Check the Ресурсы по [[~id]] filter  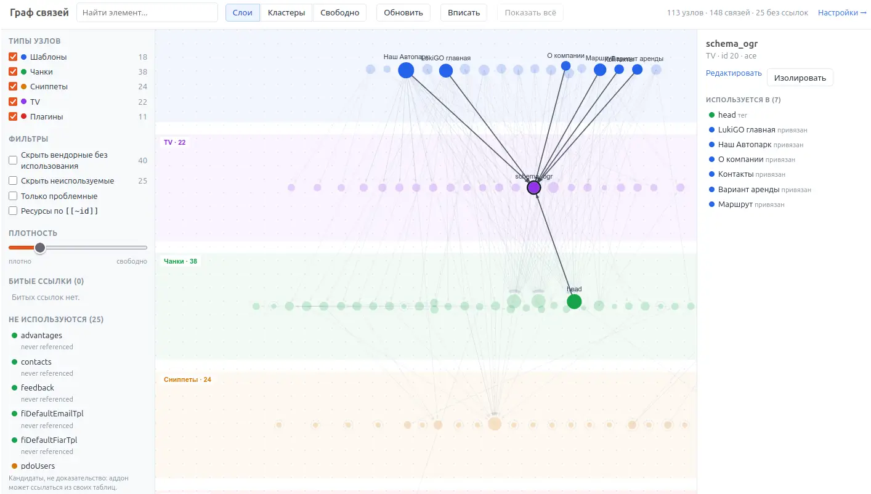click(13, 211)
